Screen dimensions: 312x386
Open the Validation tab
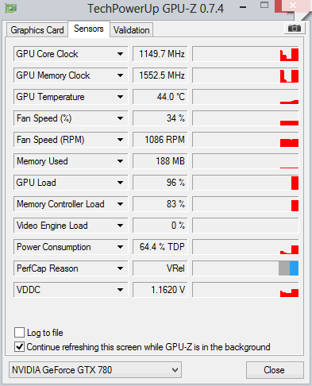click(132, 30)
